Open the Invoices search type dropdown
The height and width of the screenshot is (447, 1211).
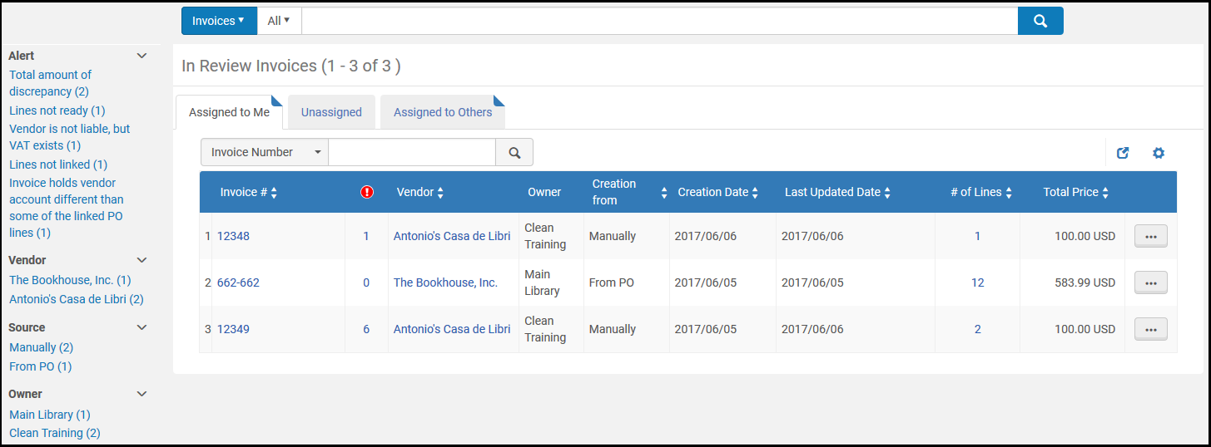pos(219,21)
